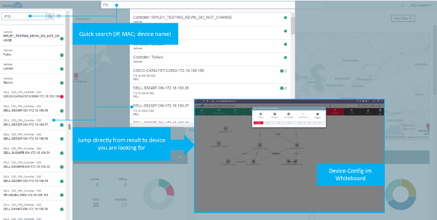Click the blue and olive donut chart
The image size is (437, 220).
(x=401, y=194)
